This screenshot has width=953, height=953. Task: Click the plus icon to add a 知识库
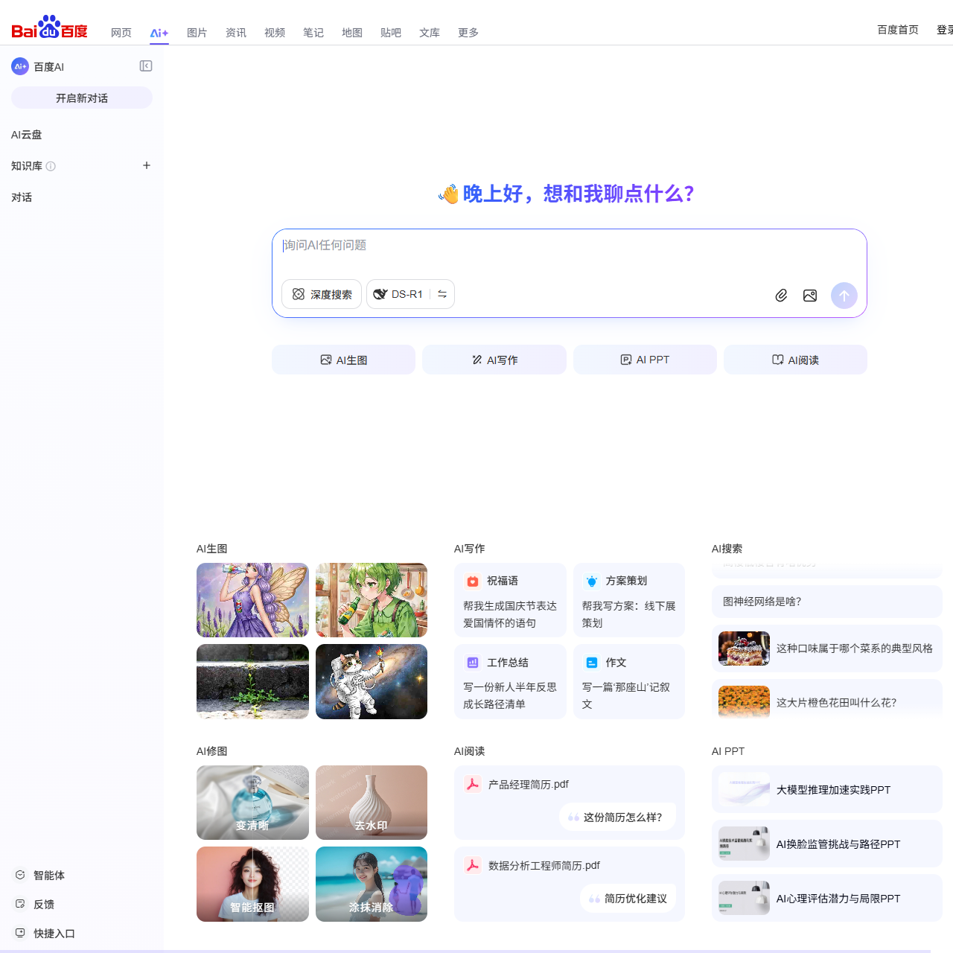[x=147, y=165]
